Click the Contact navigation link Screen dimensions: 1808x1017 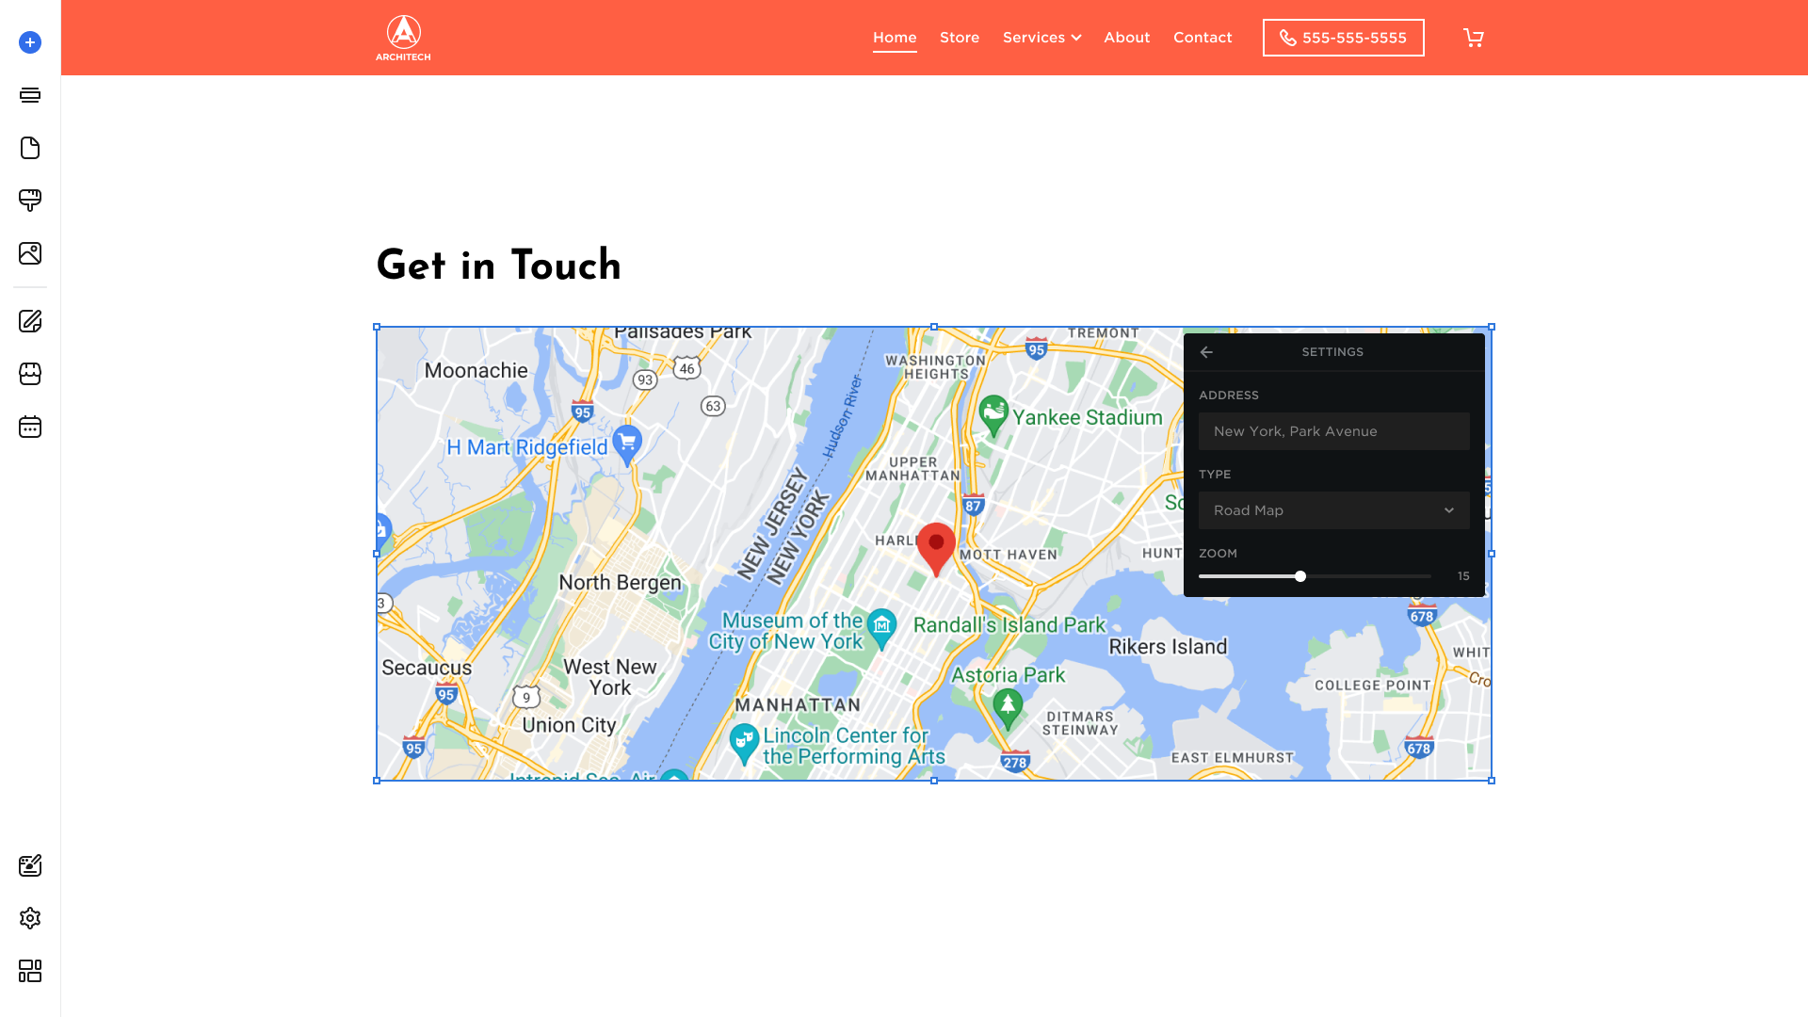[1203, 38]
